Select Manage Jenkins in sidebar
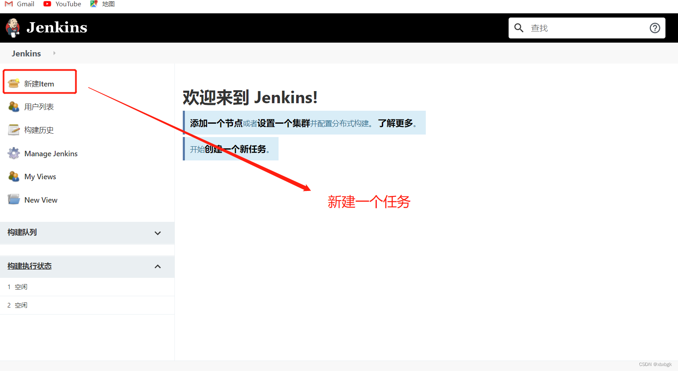This screenshot has height=371, width=678. pos(51,154)
